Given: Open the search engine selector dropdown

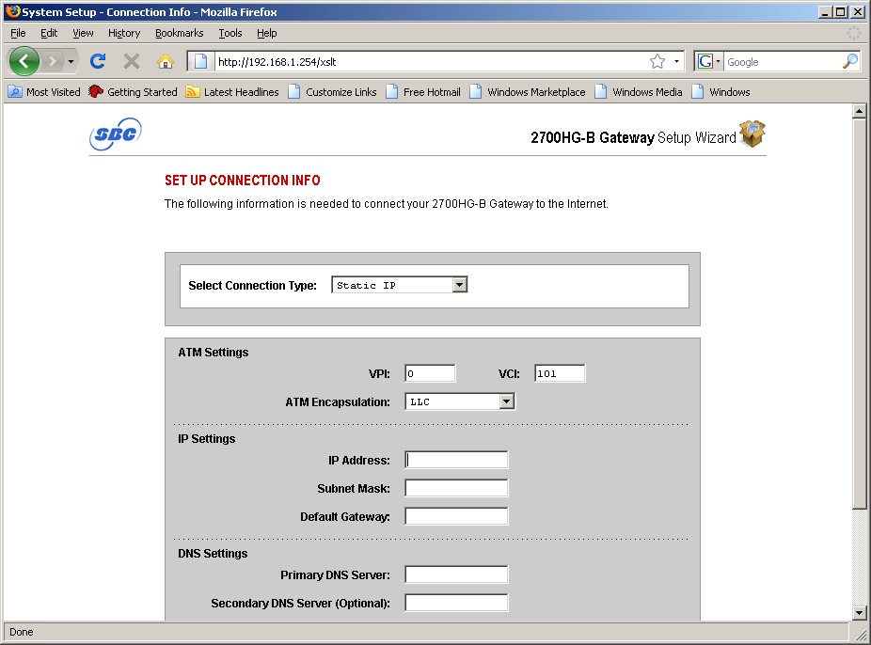Looking at the screenshot, I should tap(709, 61).
